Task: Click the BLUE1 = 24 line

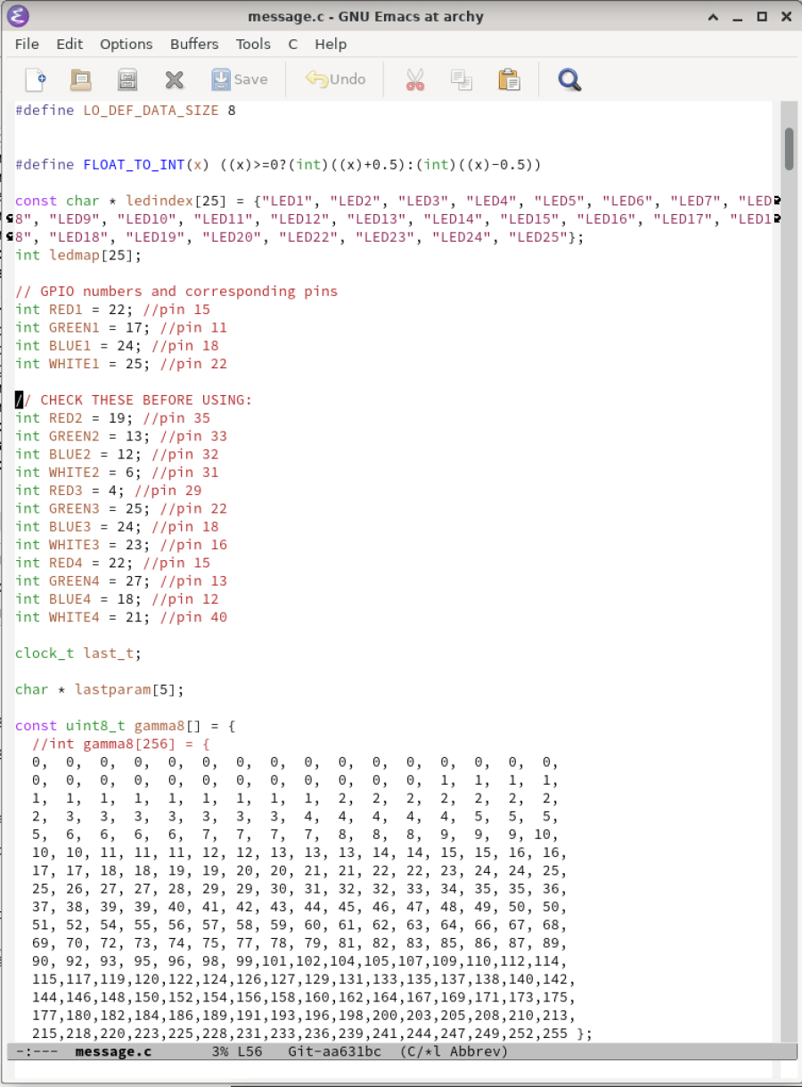Action: click(x=117, y=345)
